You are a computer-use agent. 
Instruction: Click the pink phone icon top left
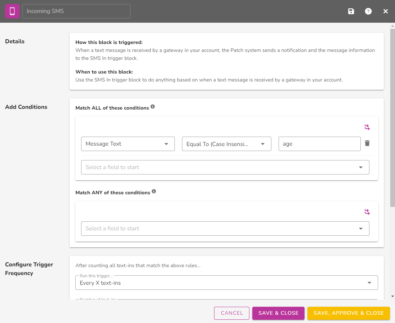tap(12, 11)
